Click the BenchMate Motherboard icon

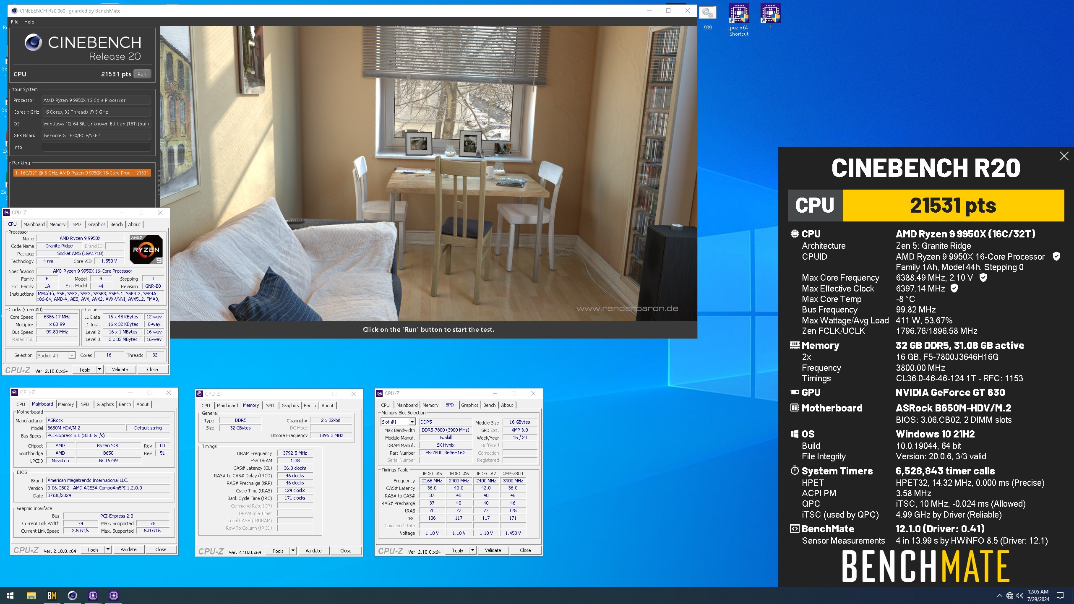pyautogui.click(x=794, y=407)
